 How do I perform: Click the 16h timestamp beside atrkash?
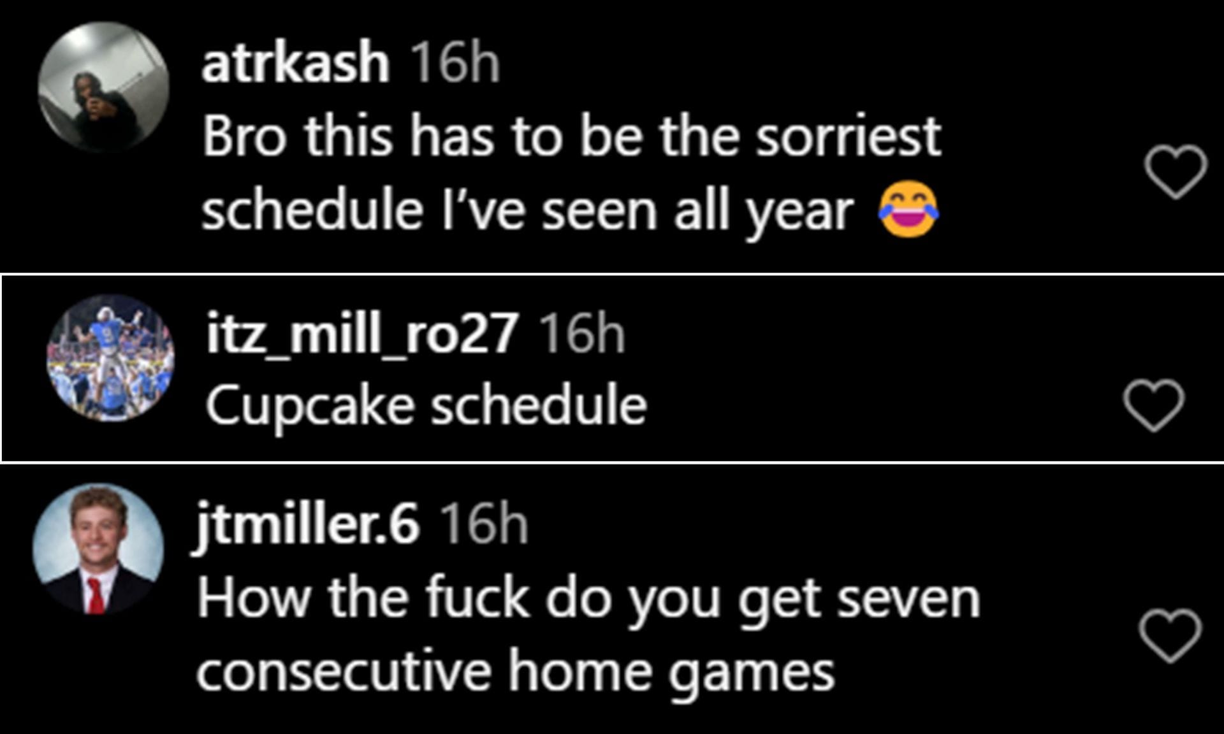[x=455, y=62]
